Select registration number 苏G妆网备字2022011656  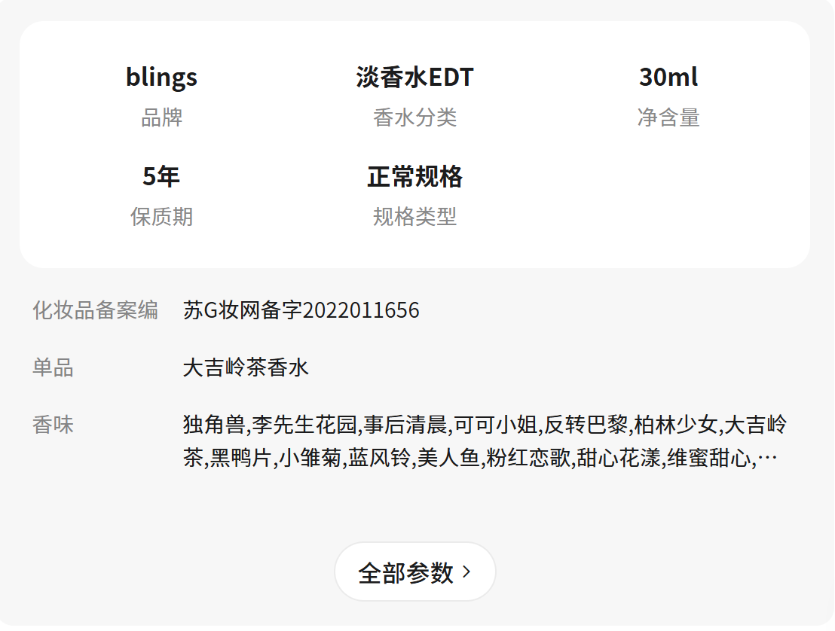click(x=301, y=310)
